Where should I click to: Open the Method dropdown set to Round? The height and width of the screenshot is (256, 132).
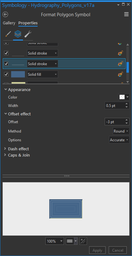pyautogui.click(x=121, y=131)
